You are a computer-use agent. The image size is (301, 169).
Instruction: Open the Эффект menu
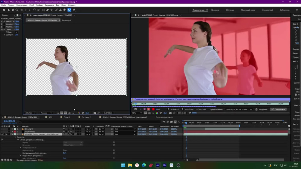[x=39, y=5]
